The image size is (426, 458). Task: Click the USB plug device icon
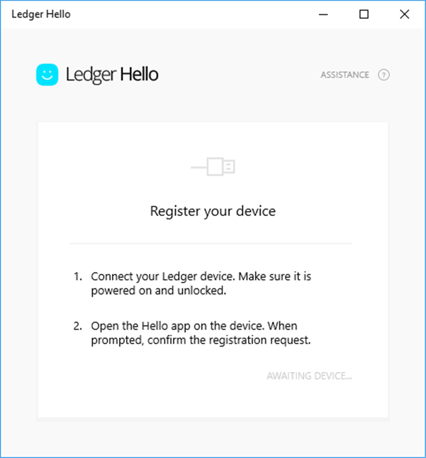(213, 166)
